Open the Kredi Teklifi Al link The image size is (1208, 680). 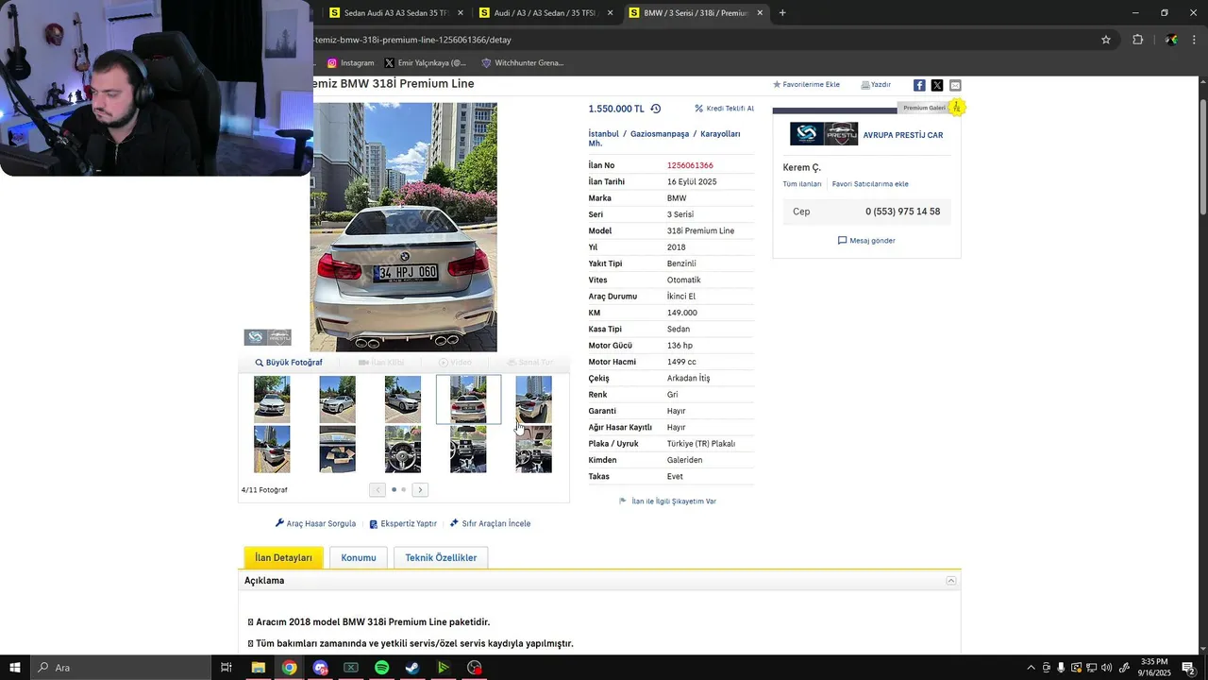click(724, 109)
